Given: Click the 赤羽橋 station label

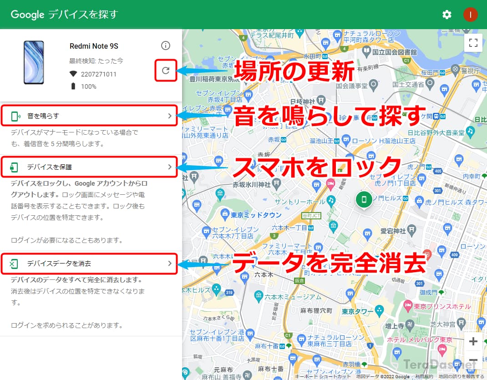Looking at the screenshot, I should (351, 364).
